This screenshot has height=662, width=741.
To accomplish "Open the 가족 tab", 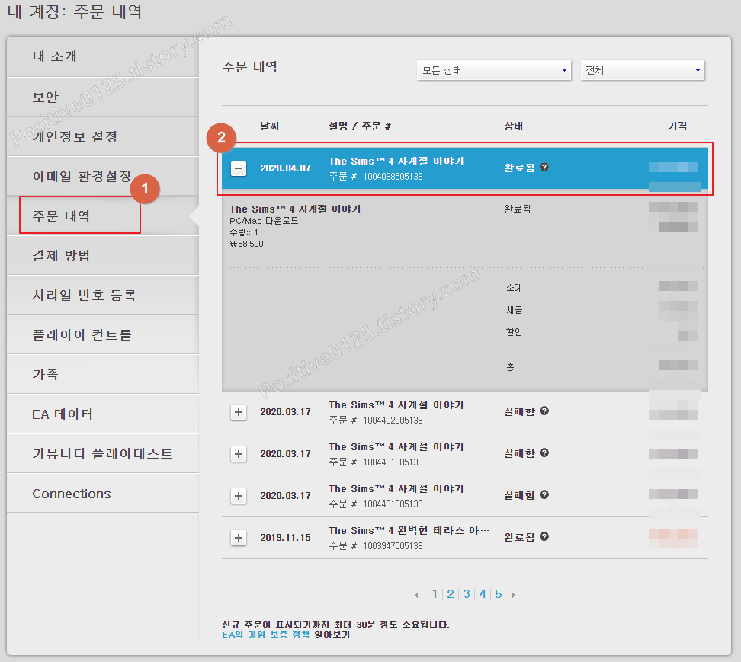I will [103, 375].
